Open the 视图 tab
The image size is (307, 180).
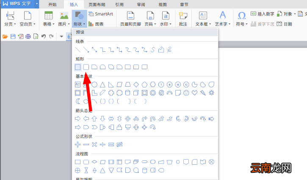coord(163,4)
